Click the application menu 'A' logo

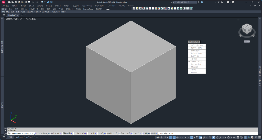[3, 2]
